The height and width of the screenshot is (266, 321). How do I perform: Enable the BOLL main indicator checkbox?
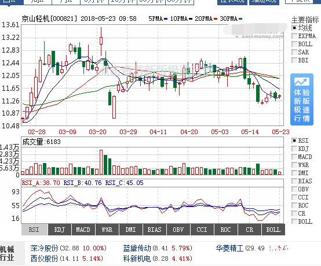tap(294, 44)
